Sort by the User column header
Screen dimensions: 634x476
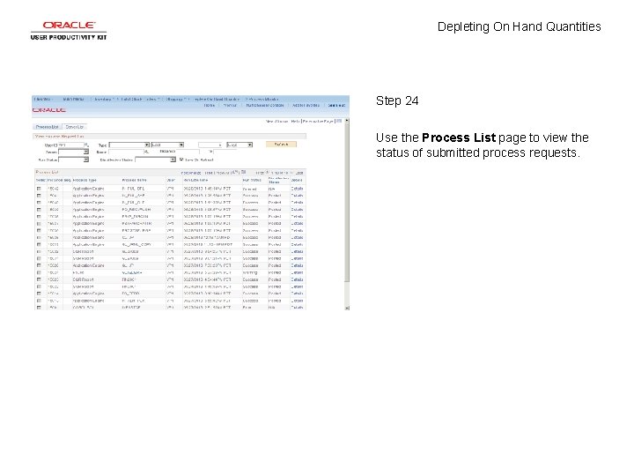pyautogui.click(x=171, y=180)
